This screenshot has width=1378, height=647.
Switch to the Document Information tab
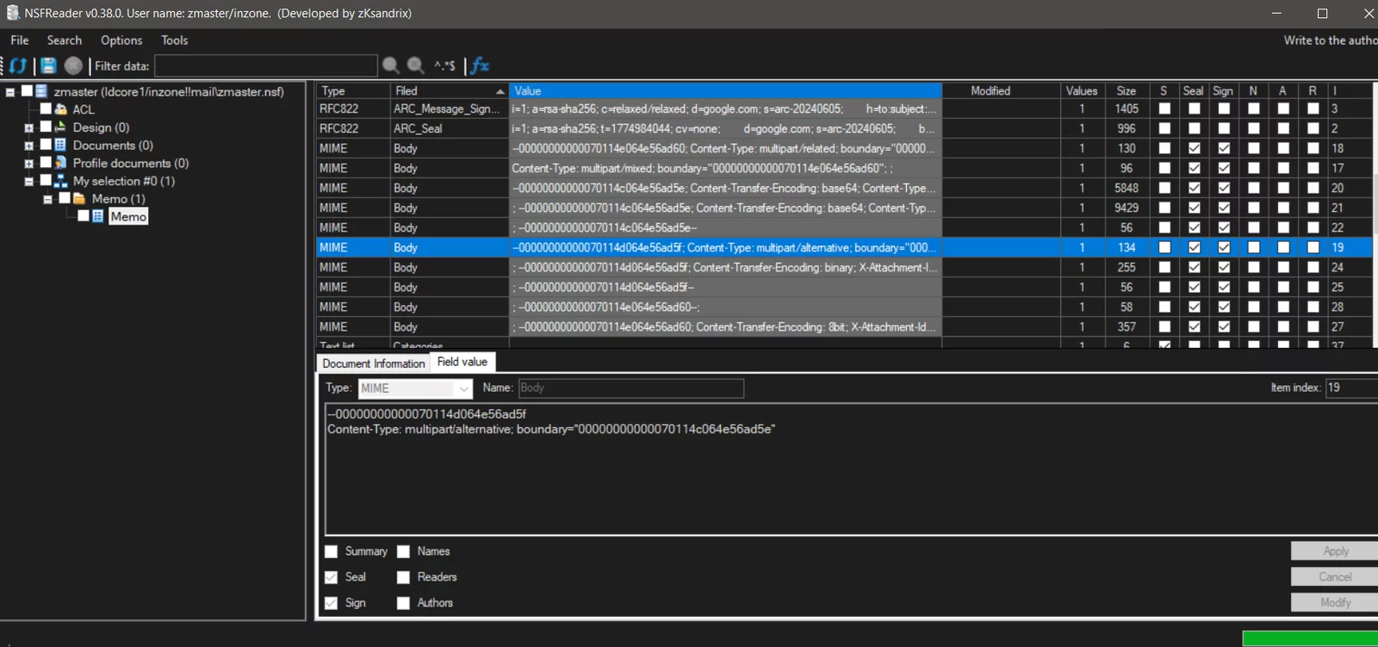[373, 364]
